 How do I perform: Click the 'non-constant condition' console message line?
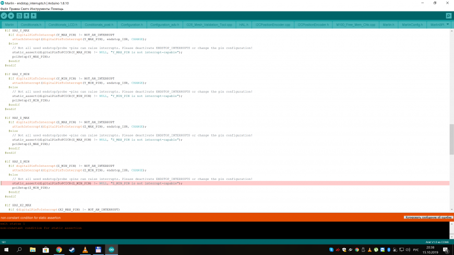(41, 228)
